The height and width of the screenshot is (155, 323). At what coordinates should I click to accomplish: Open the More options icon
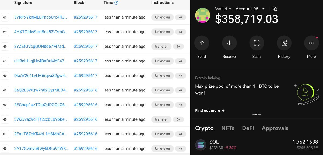[x=311, y=43]
